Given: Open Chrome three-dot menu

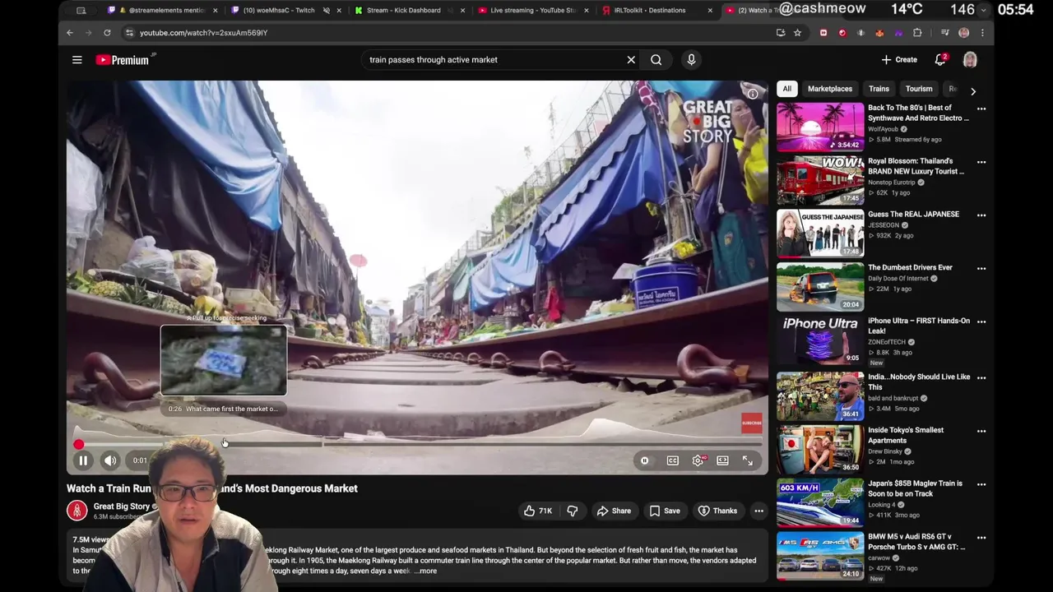Looking at the screenshot, I should coord(981,33).
